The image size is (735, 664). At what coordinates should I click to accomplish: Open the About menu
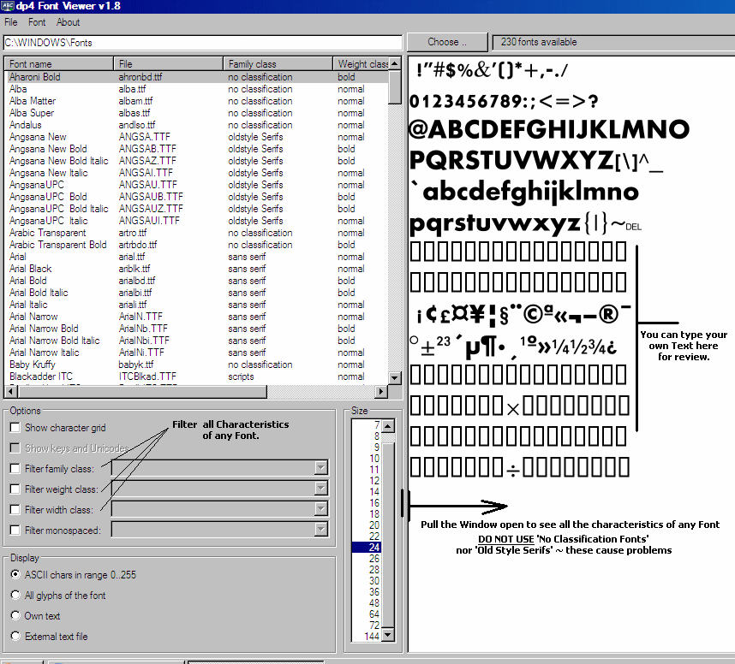68,22
